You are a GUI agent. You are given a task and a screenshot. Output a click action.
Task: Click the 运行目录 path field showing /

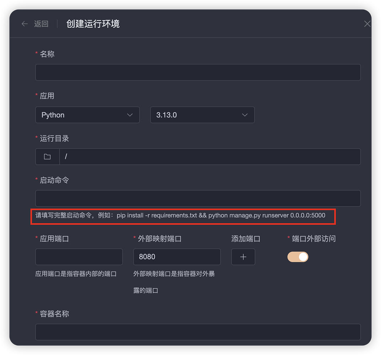tap(210, 157)
